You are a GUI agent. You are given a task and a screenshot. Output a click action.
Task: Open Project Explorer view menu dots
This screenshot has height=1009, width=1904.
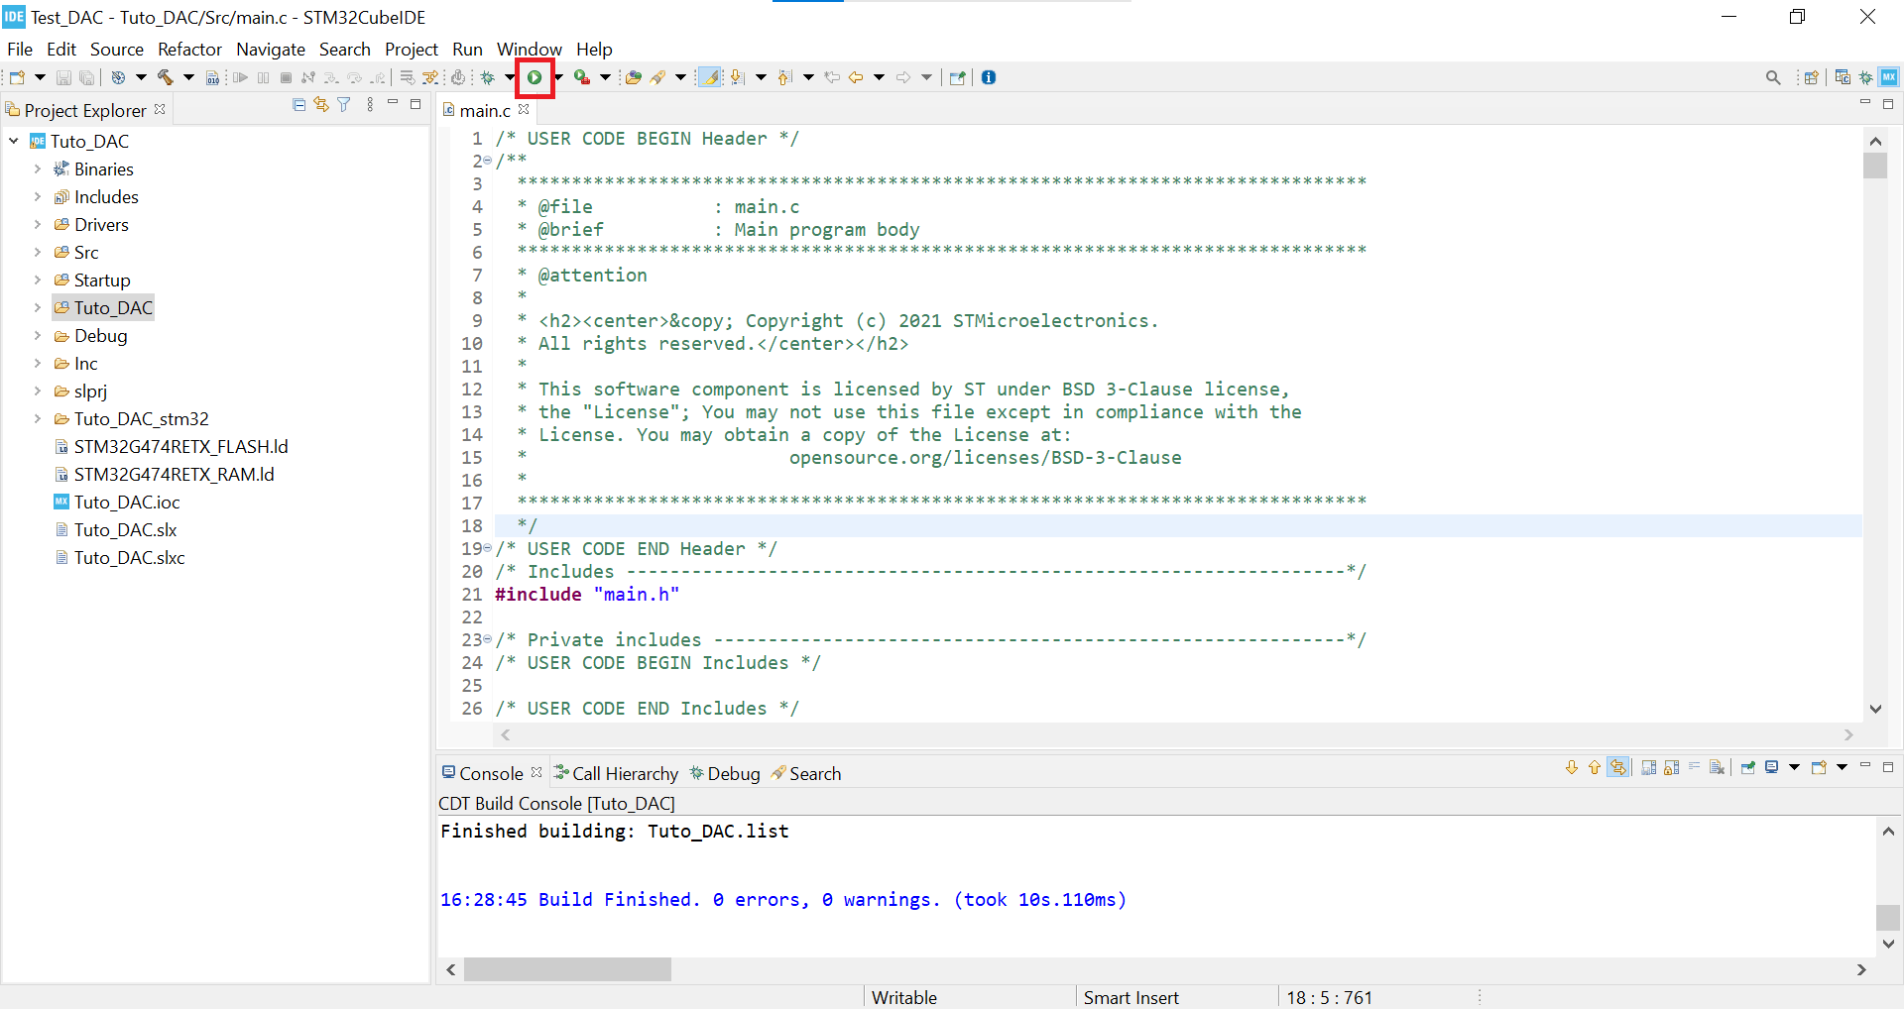coord(370,104)
